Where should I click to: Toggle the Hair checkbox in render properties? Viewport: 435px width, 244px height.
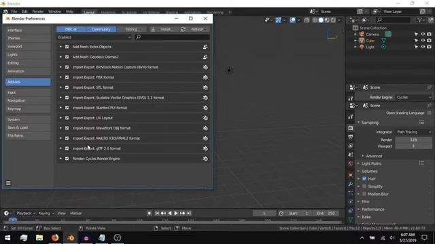(364, 179)
